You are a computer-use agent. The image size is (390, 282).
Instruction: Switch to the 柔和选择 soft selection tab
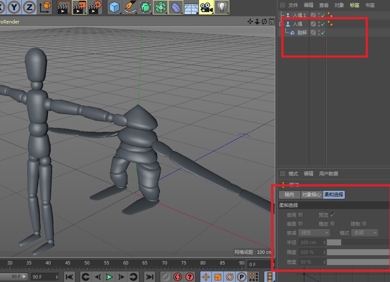[334, 195]
